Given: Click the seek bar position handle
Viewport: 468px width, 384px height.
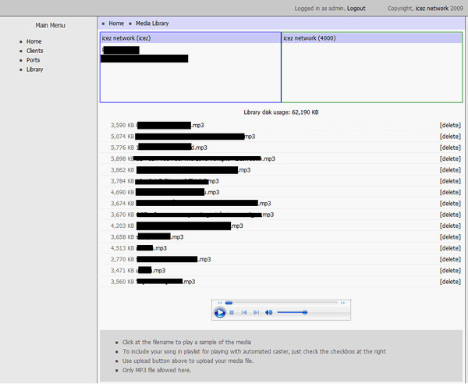Looking at the screenshot, I should click(x=229, y=303).
